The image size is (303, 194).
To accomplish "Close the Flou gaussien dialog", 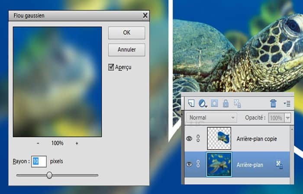I will tap(145, 16).
